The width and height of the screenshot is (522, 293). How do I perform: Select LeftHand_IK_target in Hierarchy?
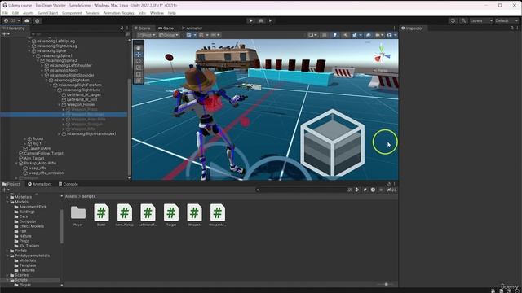(83, 94)
